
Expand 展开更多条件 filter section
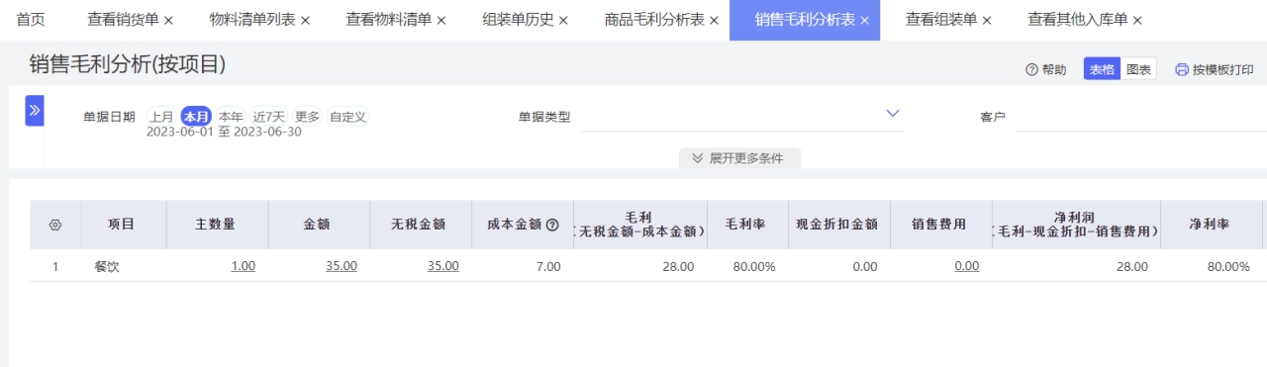click(x=739, y=158)
